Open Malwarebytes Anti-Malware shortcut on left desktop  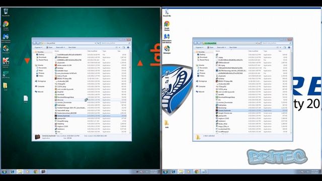pyautogui.click(x=6, y=38)
